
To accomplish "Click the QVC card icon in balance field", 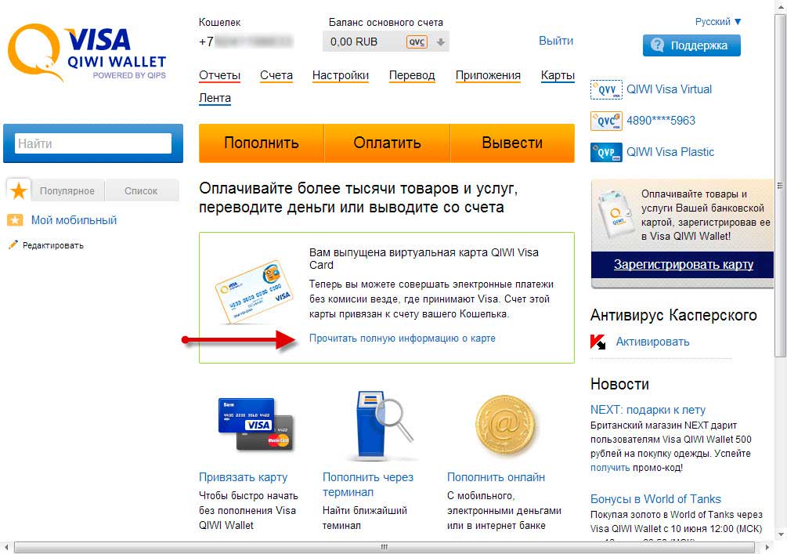I will (x=417, y=42).
